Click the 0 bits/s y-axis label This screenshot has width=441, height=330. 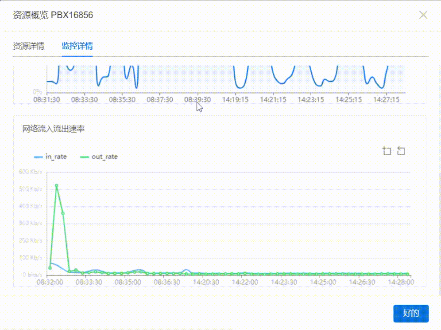coord(33,275)
